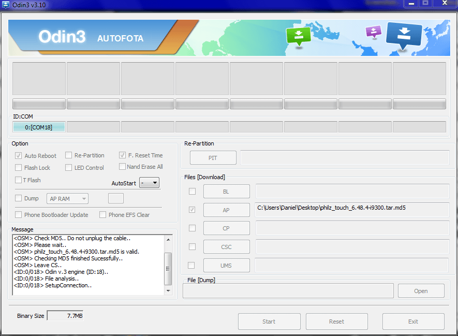Uncheck the box beside the AP button

coord(192,210)
